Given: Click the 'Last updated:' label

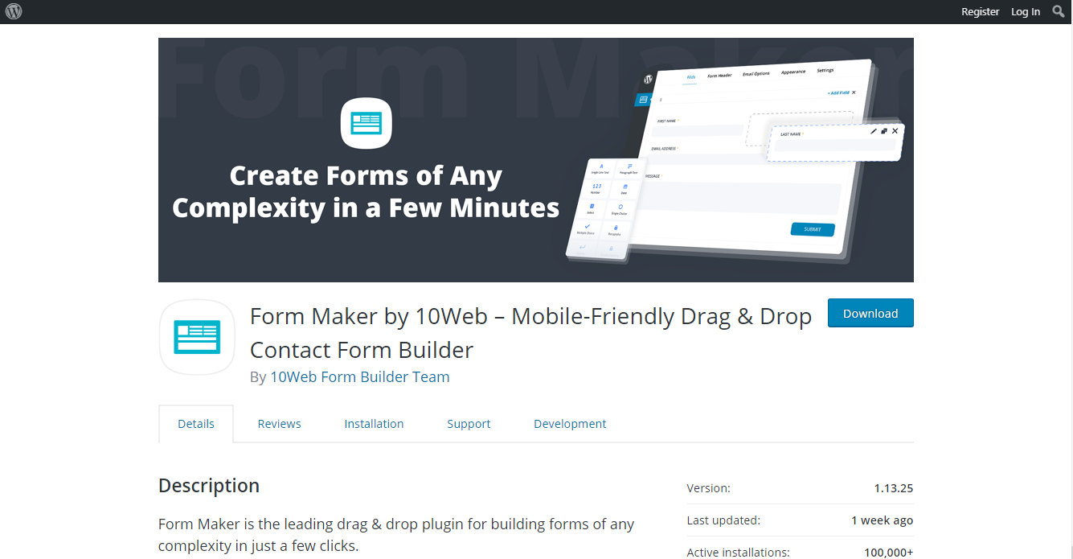Looking at the screenshot, I should tap(723, 520).
